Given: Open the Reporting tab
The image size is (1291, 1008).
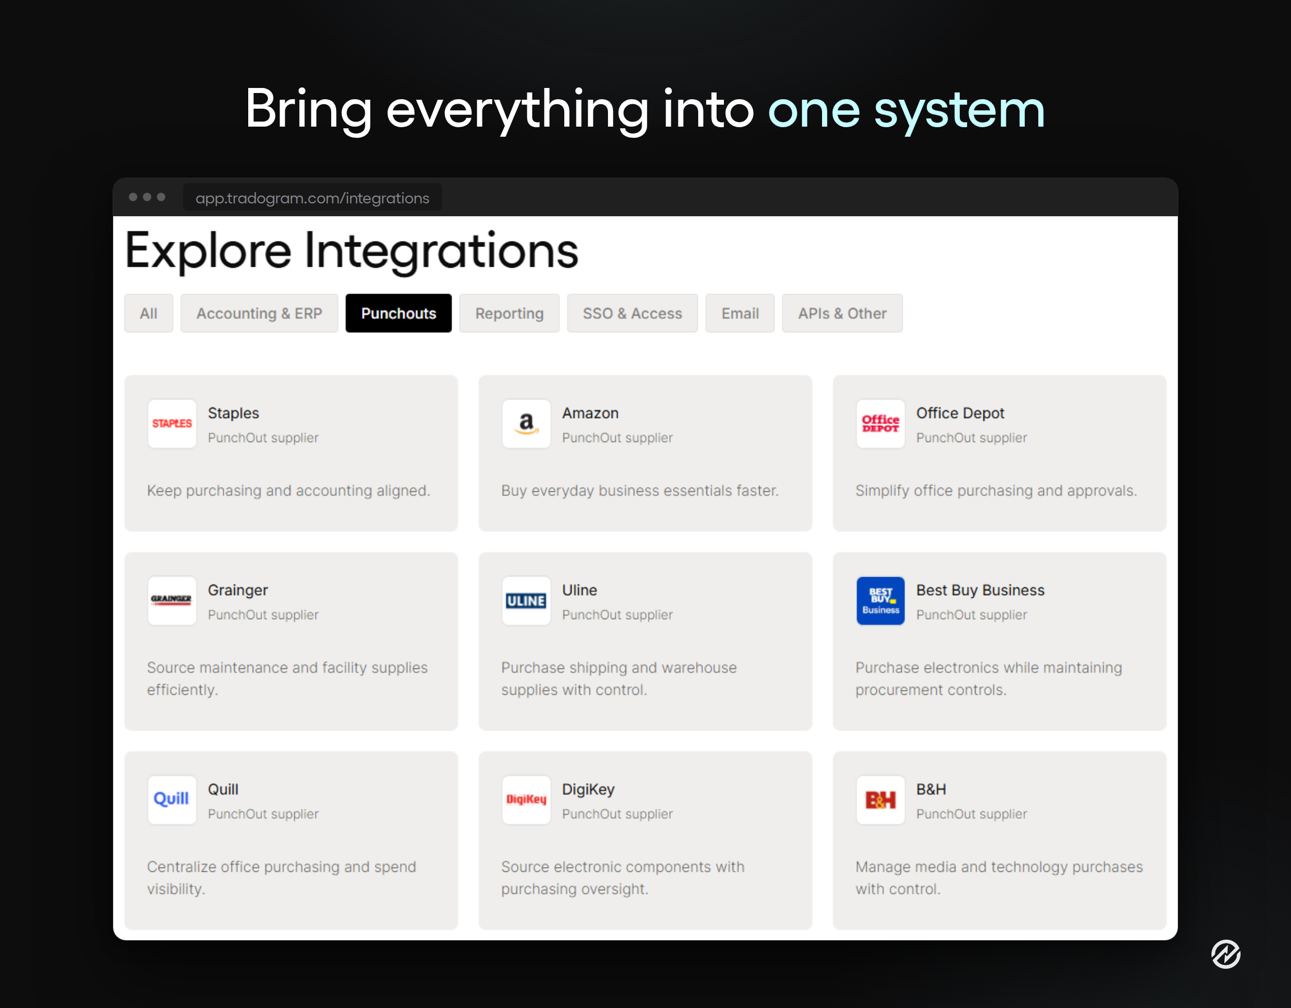Looking at the screenshot, I should pos(509,313).
